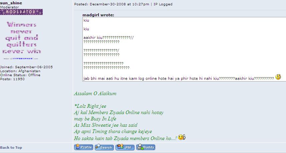Click the person icon on Profile button
Image resolution: width=286 pixels, height=153 pixels.
(x=78, y=146)
